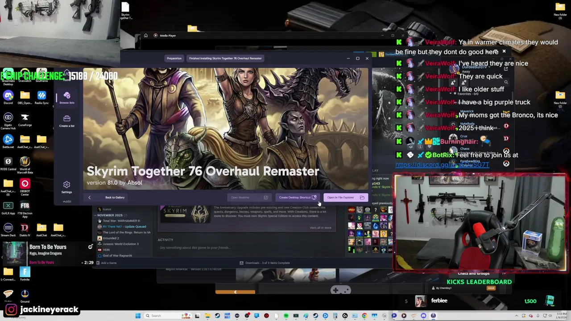Select Jurassic World Evolution 3 in Steam
Viewport: 571px width, 321px height.
(x=118, y=244)
